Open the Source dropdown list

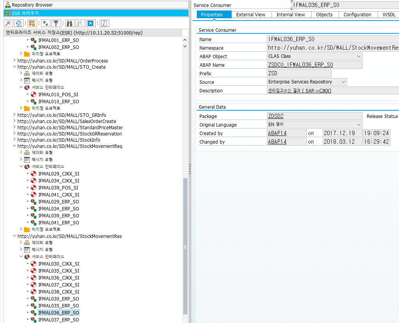(x=343, y=82)
